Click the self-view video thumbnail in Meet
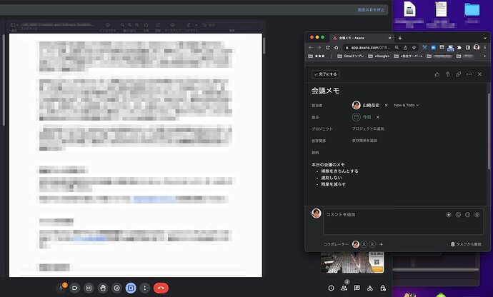This screenshot has height=297, width=493. pyautogui.click(x=352, y=263)
